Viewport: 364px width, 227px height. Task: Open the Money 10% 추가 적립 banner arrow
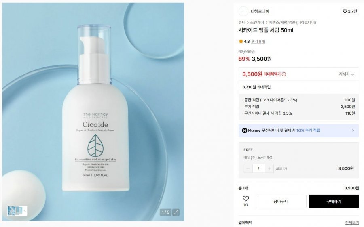[353, 130]
